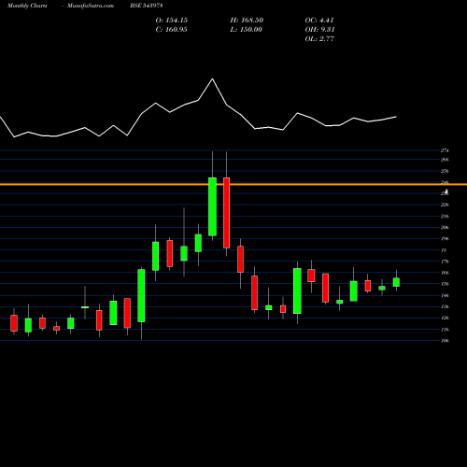Click the 126 price axis label

pos(445,318)
